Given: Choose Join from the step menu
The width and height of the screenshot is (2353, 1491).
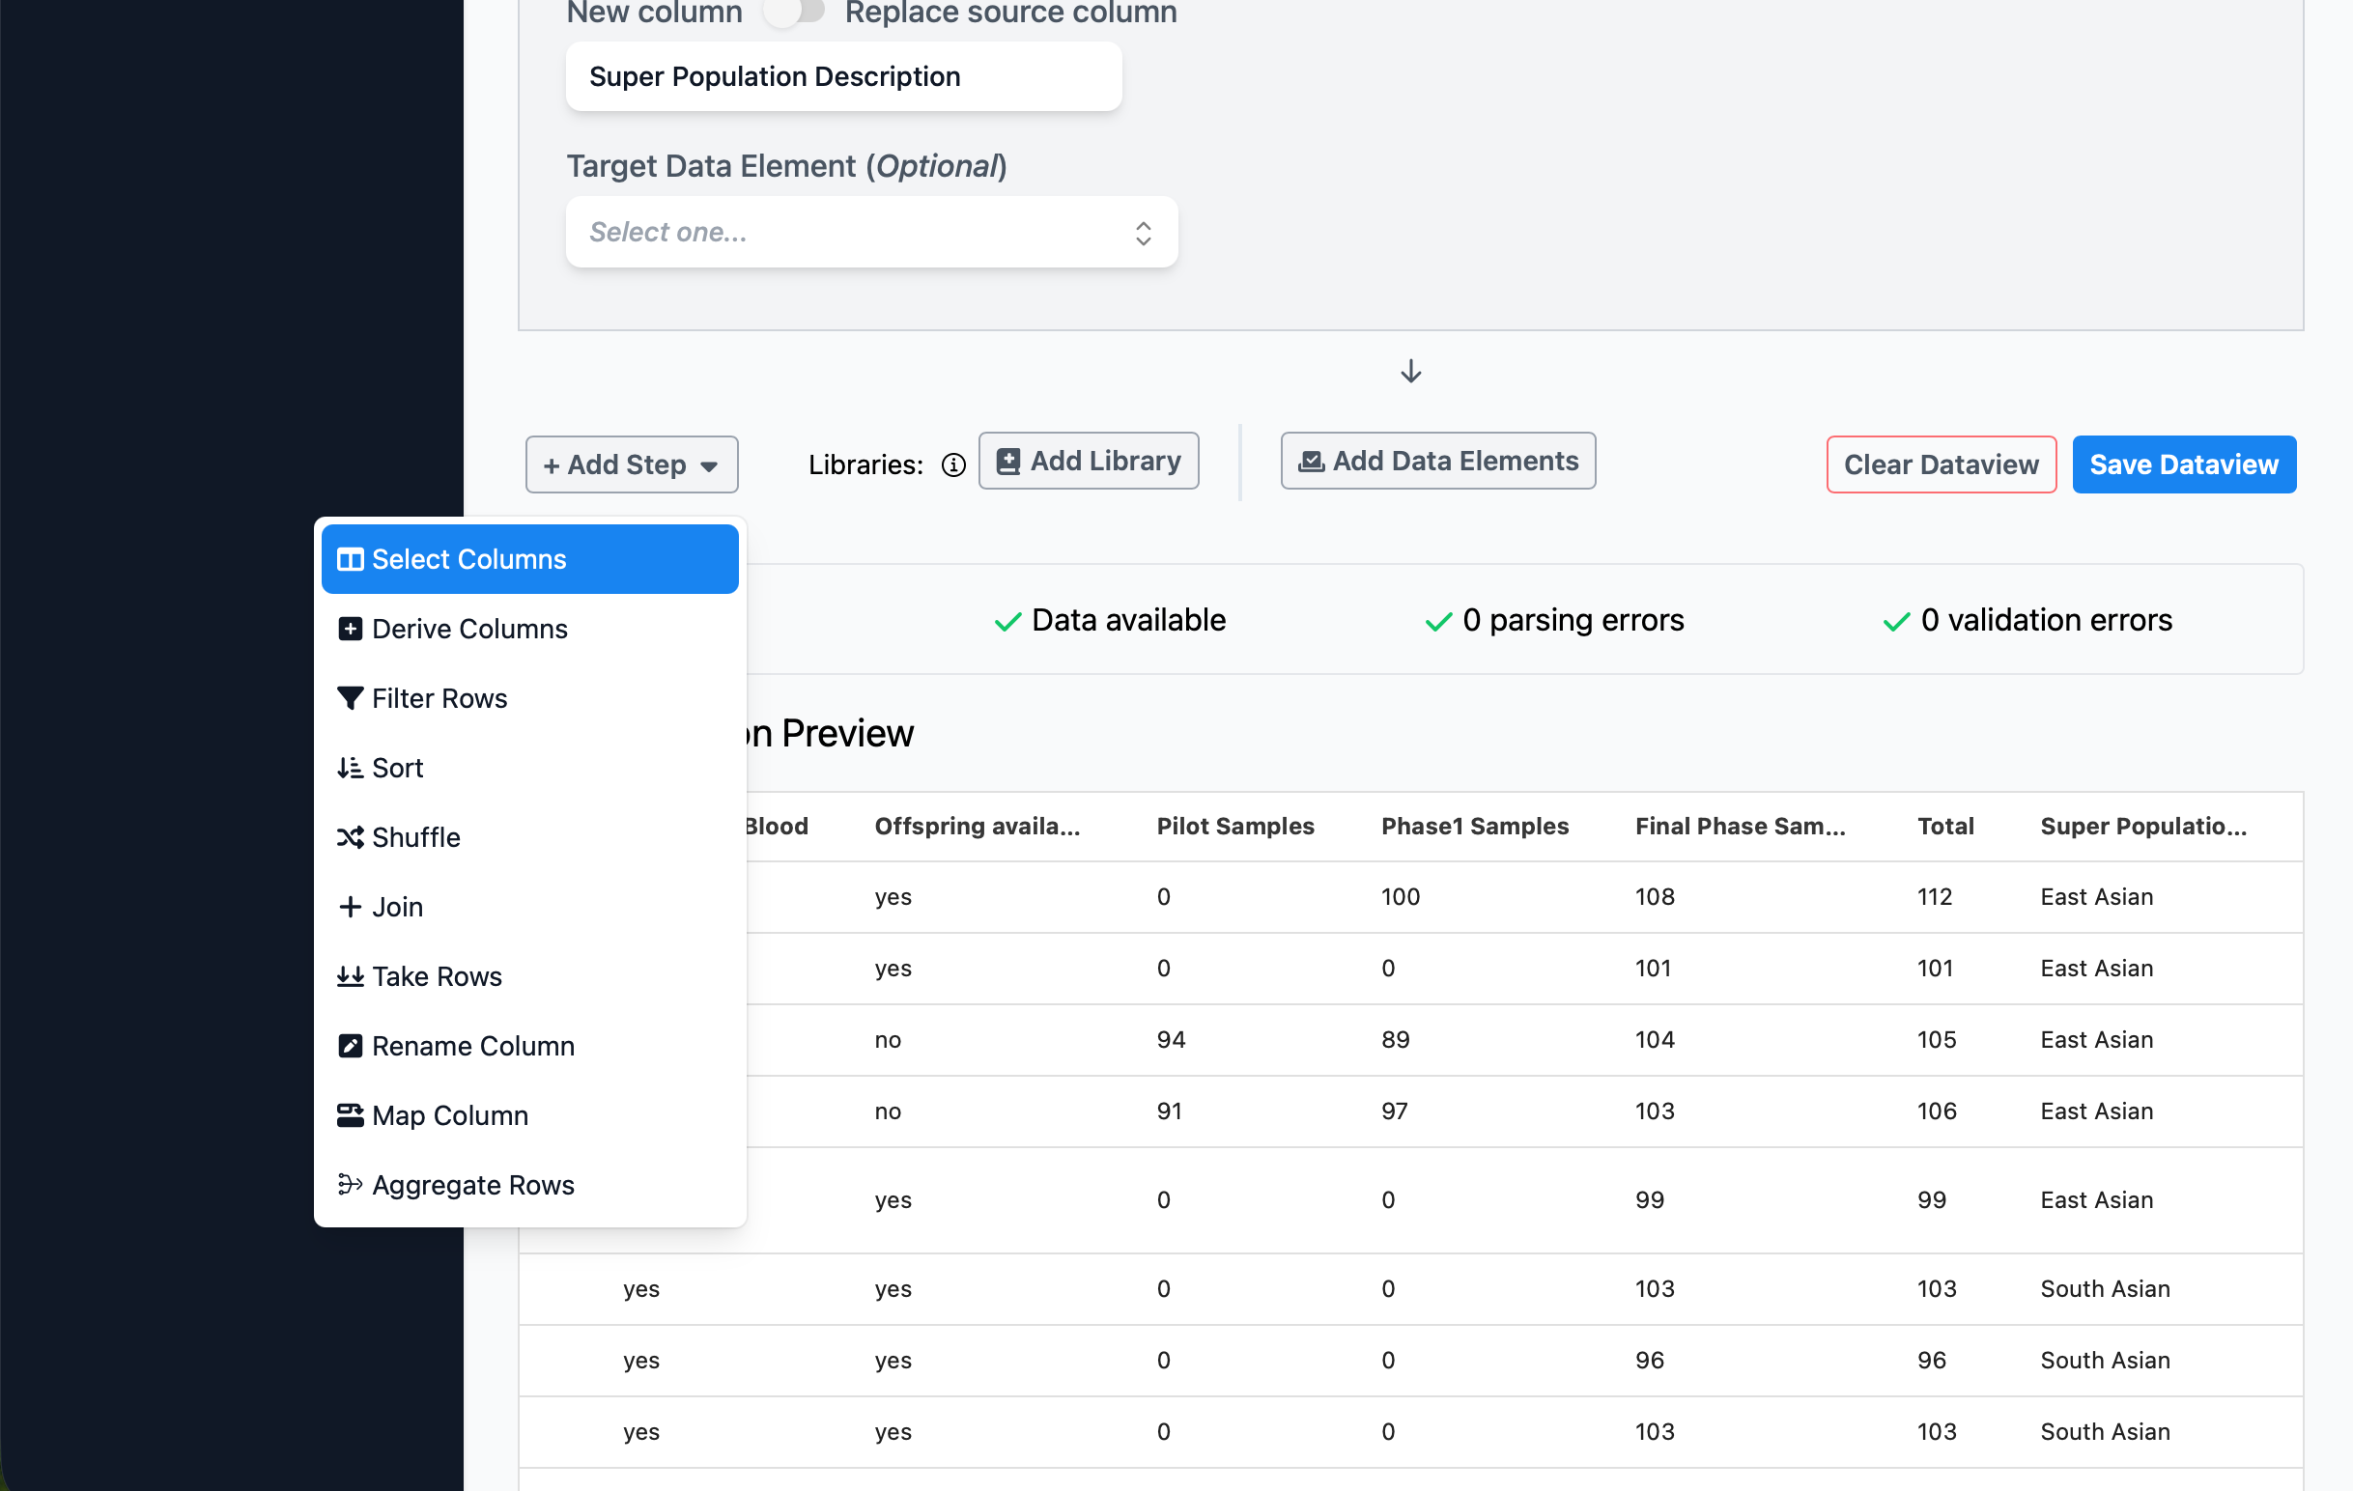Looking at the screenshot, I should pyautogui.click(x=397, y=907).
